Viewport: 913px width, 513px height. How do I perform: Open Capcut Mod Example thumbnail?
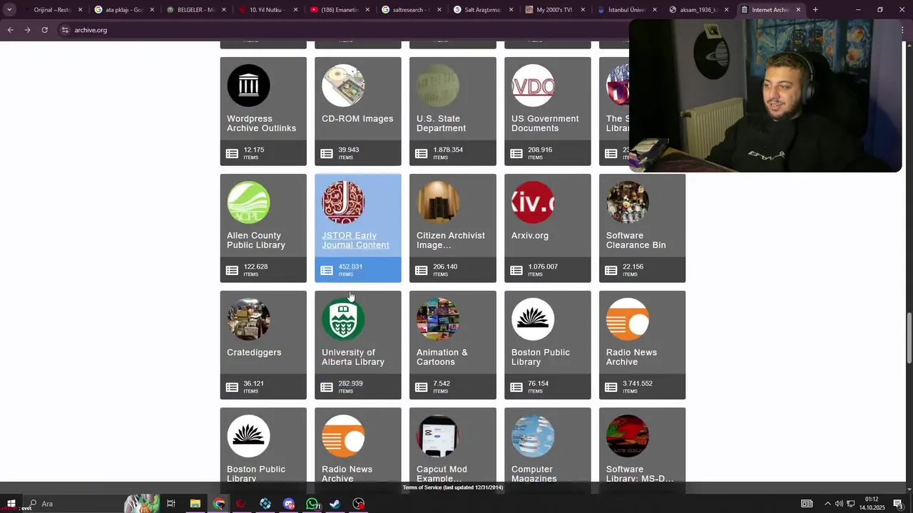tap(438, 436)
